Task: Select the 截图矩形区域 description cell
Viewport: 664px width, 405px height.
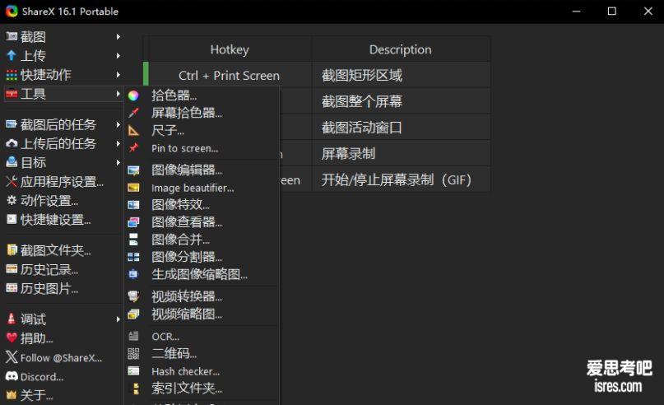Action: [x=401, y=76]
